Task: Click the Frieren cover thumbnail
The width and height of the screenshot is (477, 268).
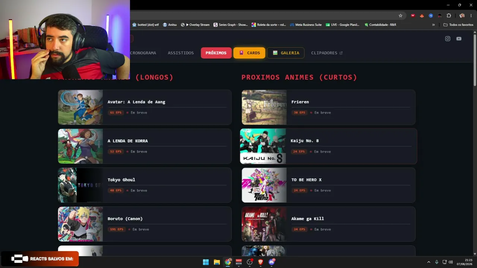Action: click(x=264, y=107)
